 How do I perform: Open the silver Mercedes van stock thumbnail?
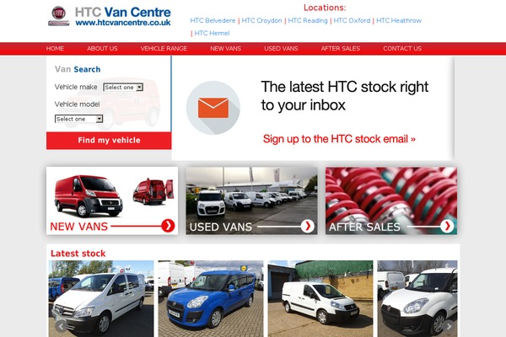point(101,298)
